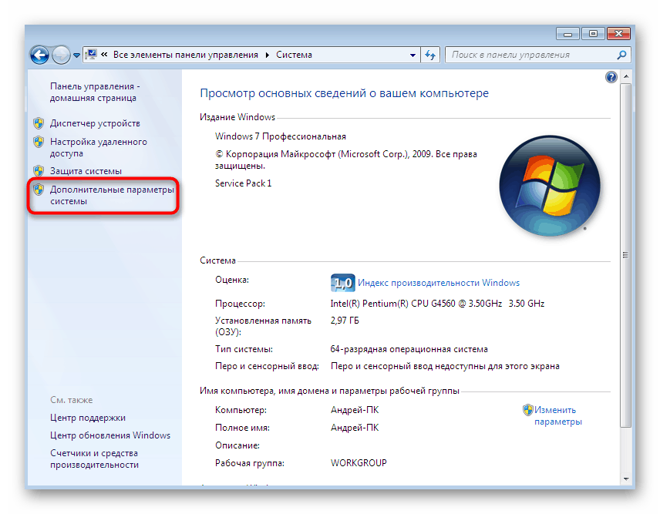The image size is (660, 514).
Task: Click 'Перо и сенсорный ввод недоступны' text
Action: tap(445, 366)
